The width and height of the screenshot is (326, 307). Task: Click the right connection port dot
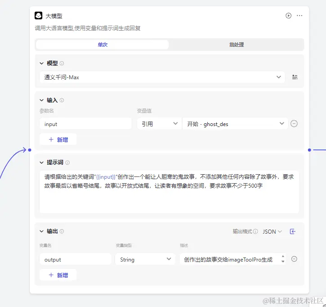click(x=309, y=150)
